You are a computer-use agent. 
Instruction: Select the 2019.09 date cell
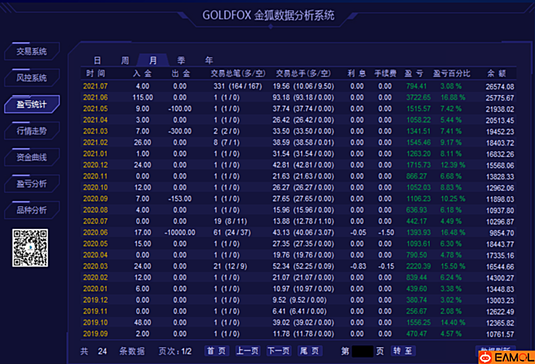coord(95,334)
